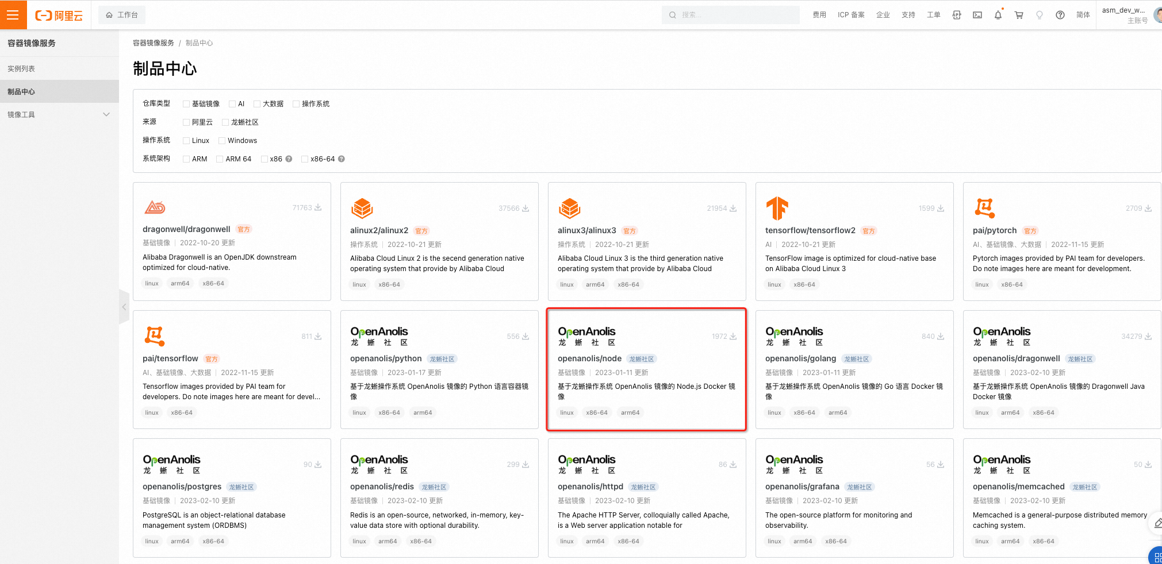The width and height of the screenshot is (1162, 564).
Task: Open the 工单 top menu
Action: [x=934, y=15]
